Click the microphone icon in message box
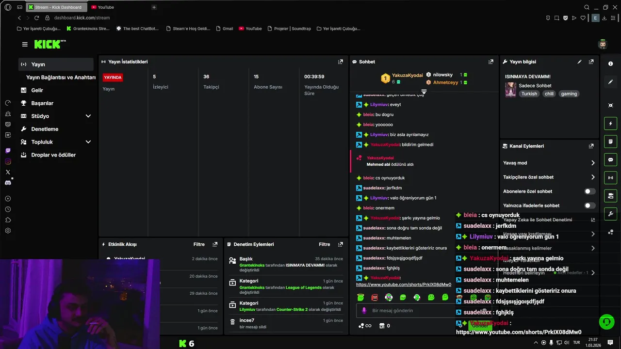Viewport: 621px width, 349px height. tap(364, 311)
